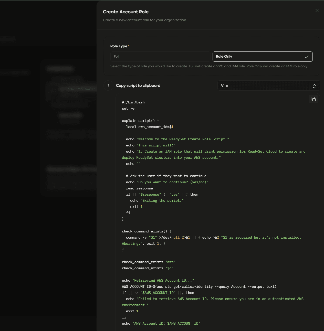Click the '#!/bin/bash' script line
Image resolution: width=324 pixels, height=331 pixels.
click(133, 102)
